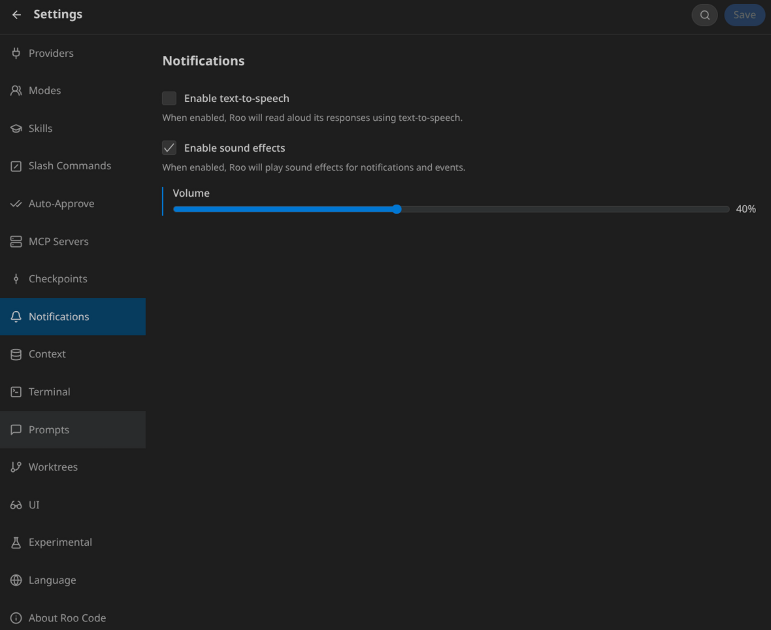
Task: Click the Context database icon
Action: (16, 354)
